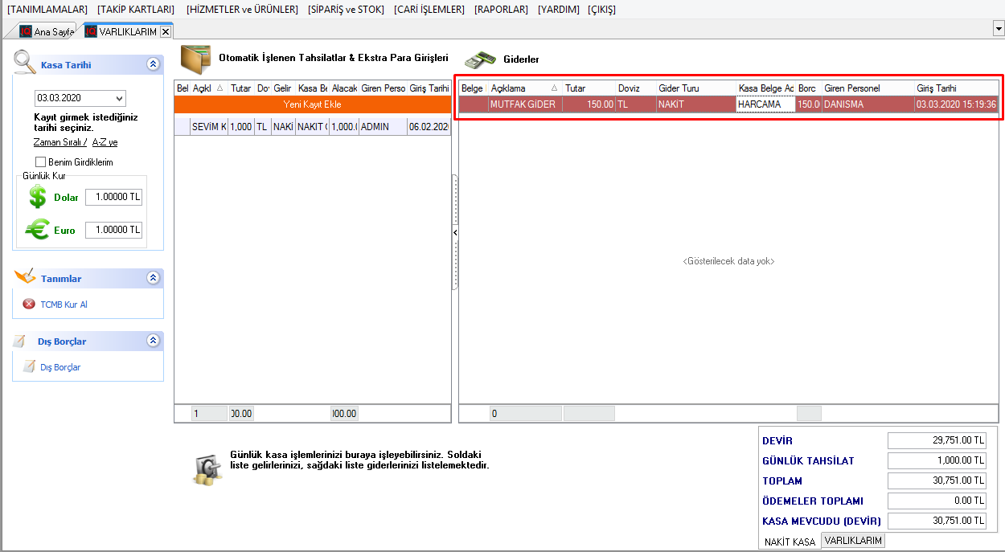Click the Euro currency symbol icon
This screenshot has width=1005, height=552.
[x=37, y=230]
